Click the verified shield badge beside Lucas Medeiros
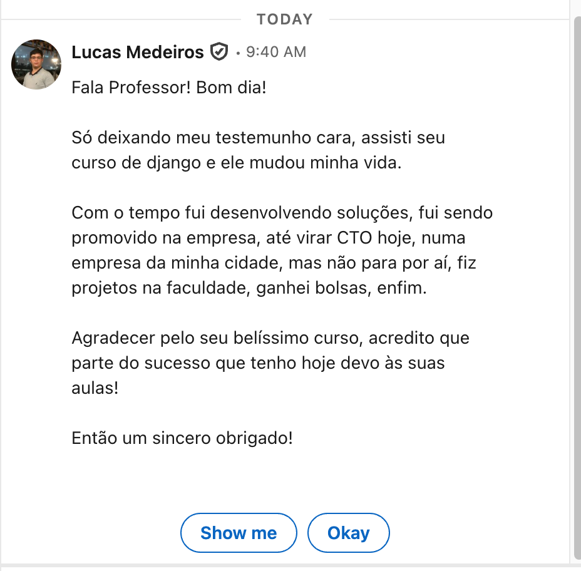The image size is (581, 571). click(x=219, y=52)
